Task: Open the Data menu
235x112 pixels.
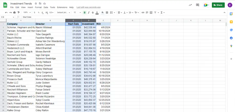Action: (x=46, y=7)
